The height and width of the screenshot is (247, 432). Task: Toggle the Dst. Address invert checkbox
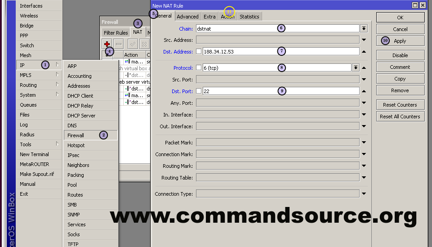pos(199,52)
